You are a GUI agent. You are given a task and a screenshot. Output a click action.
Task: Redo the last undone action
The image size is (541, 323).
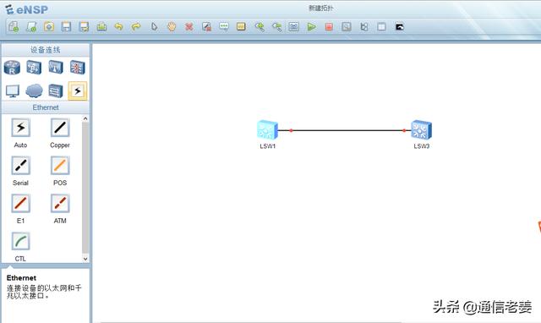[136, 26]
